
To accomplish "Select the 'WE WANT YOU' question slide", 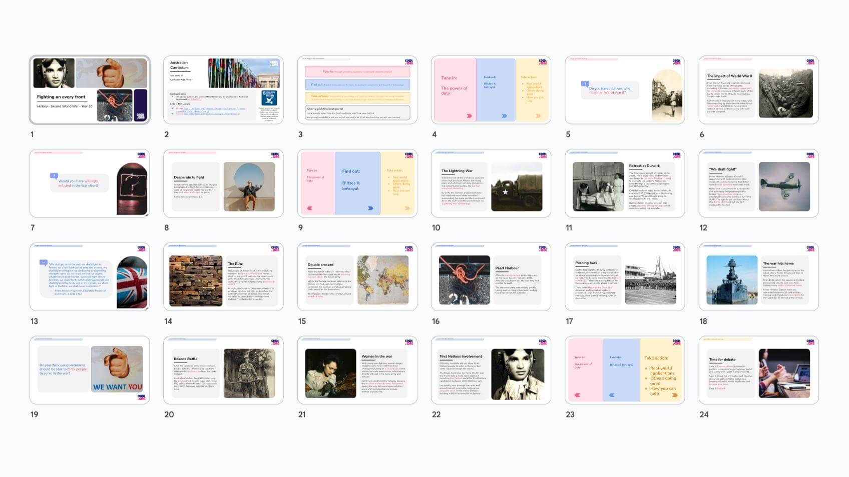I will coord(90,370).
